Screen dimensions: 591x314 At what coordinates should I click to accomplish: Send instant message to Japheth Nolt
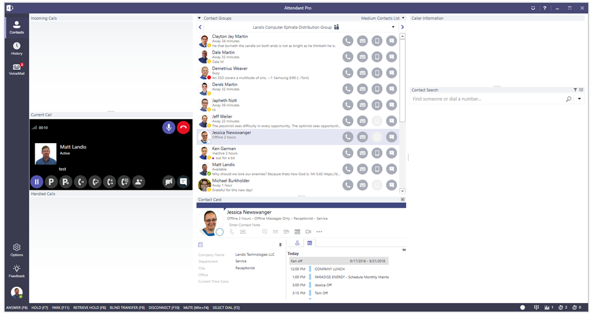pos(392,105)
